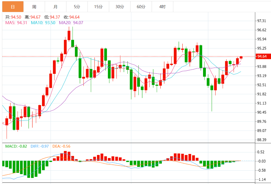Viewport: 271px width, 184px height.
Task: Click the 88.39 price axis label
Action: 262,140
